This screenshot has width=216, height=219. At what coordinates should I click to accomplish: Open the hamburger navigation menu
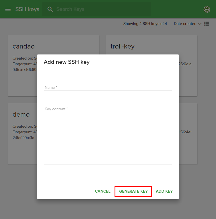(x=8, y=9)
